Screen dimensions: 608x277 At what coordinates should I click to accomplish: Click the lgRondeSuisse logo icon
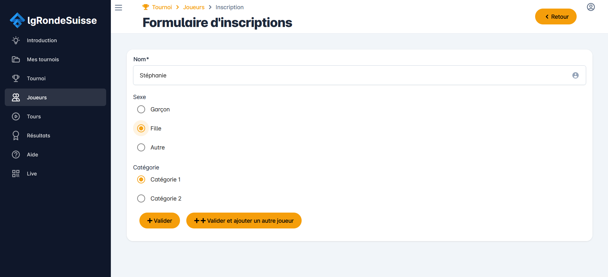(17, 20)
